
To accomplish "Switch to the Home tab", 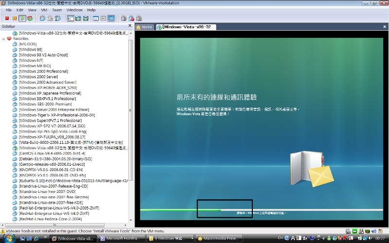I will (x=144, y=27).
